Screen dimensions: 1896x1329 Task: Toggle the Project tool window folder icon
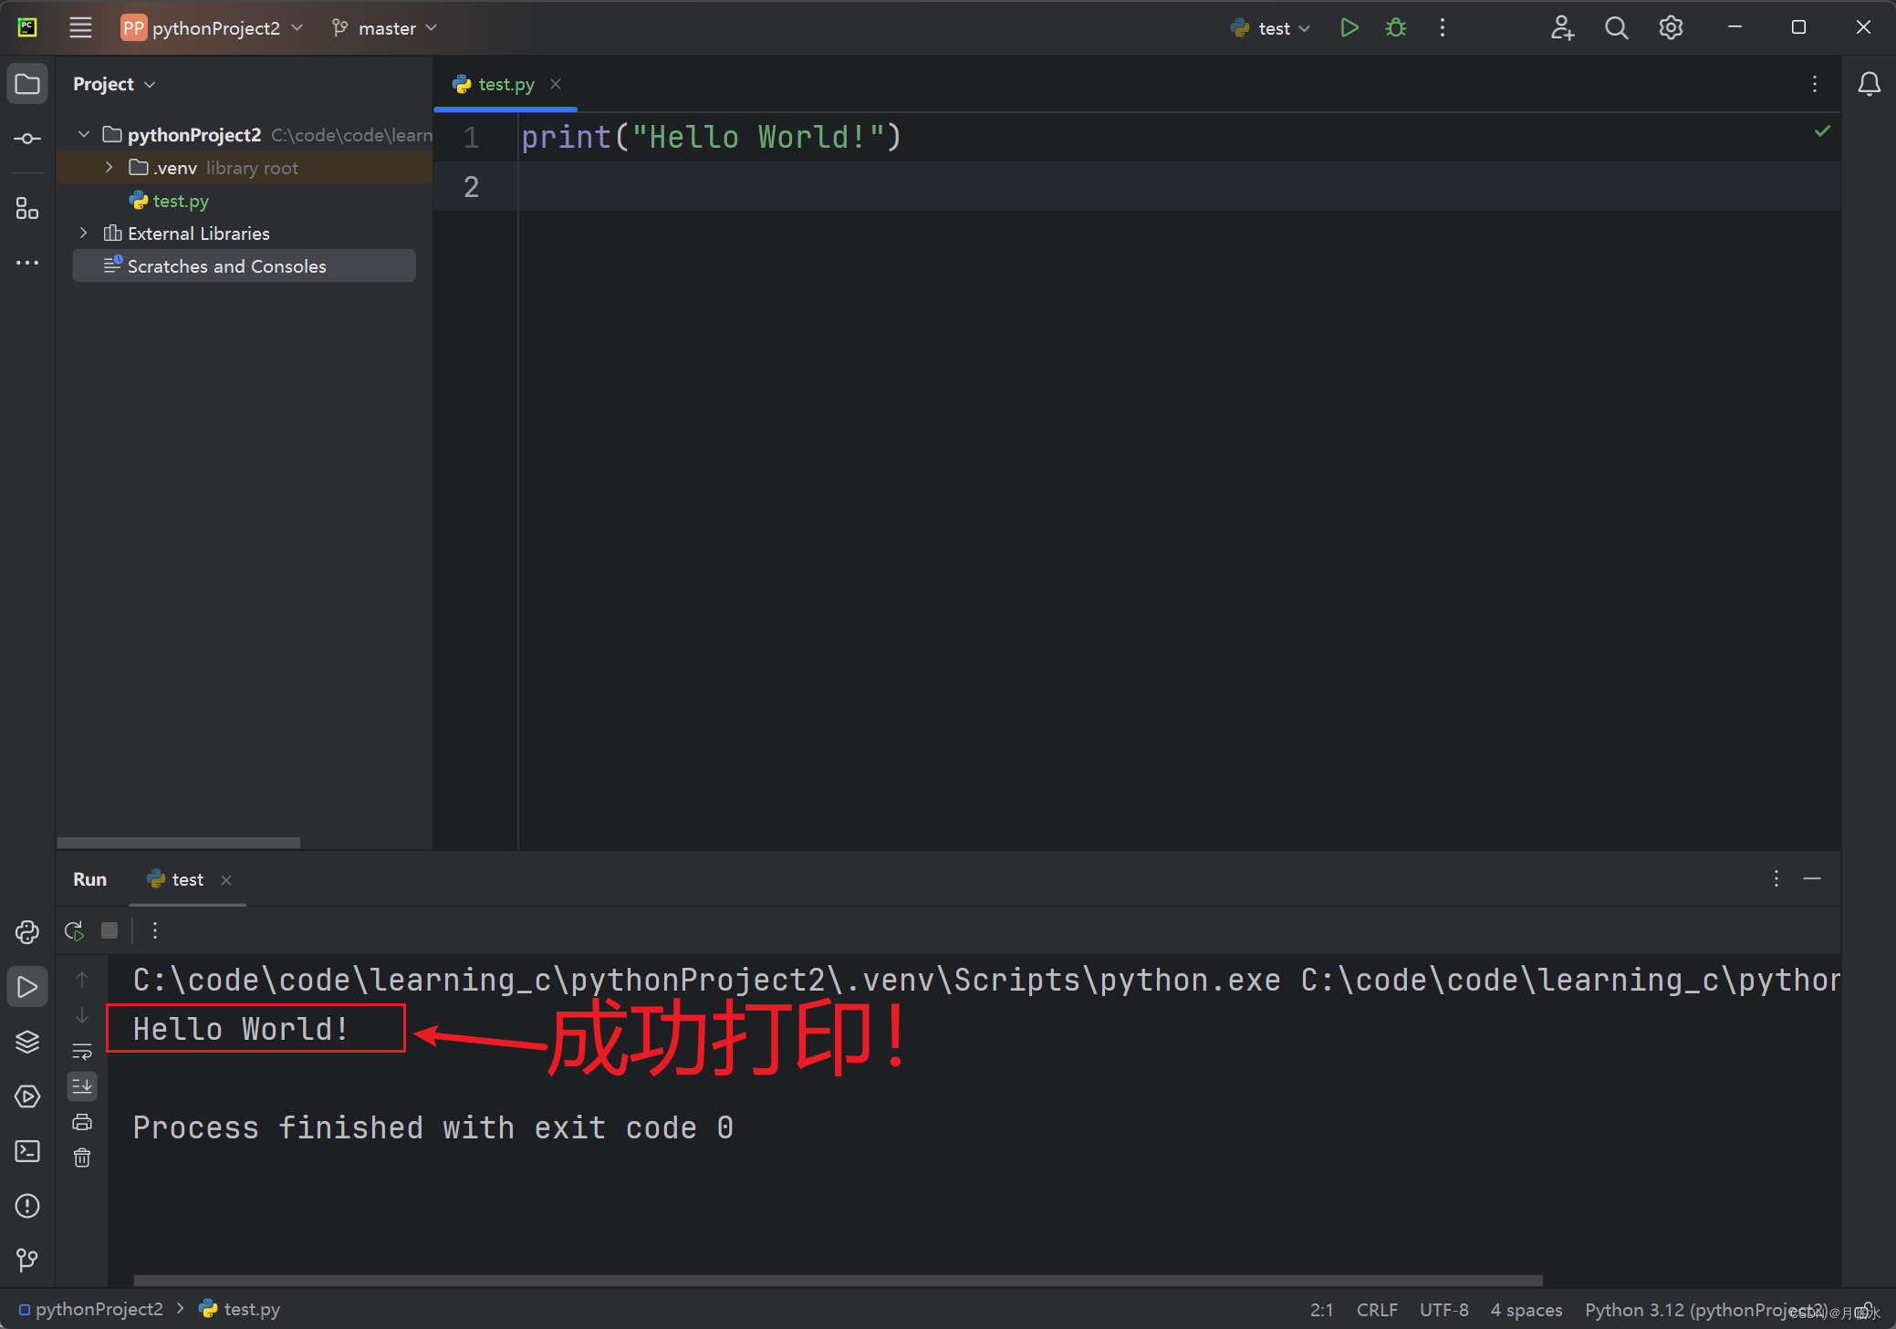click(x=27, y=84)
